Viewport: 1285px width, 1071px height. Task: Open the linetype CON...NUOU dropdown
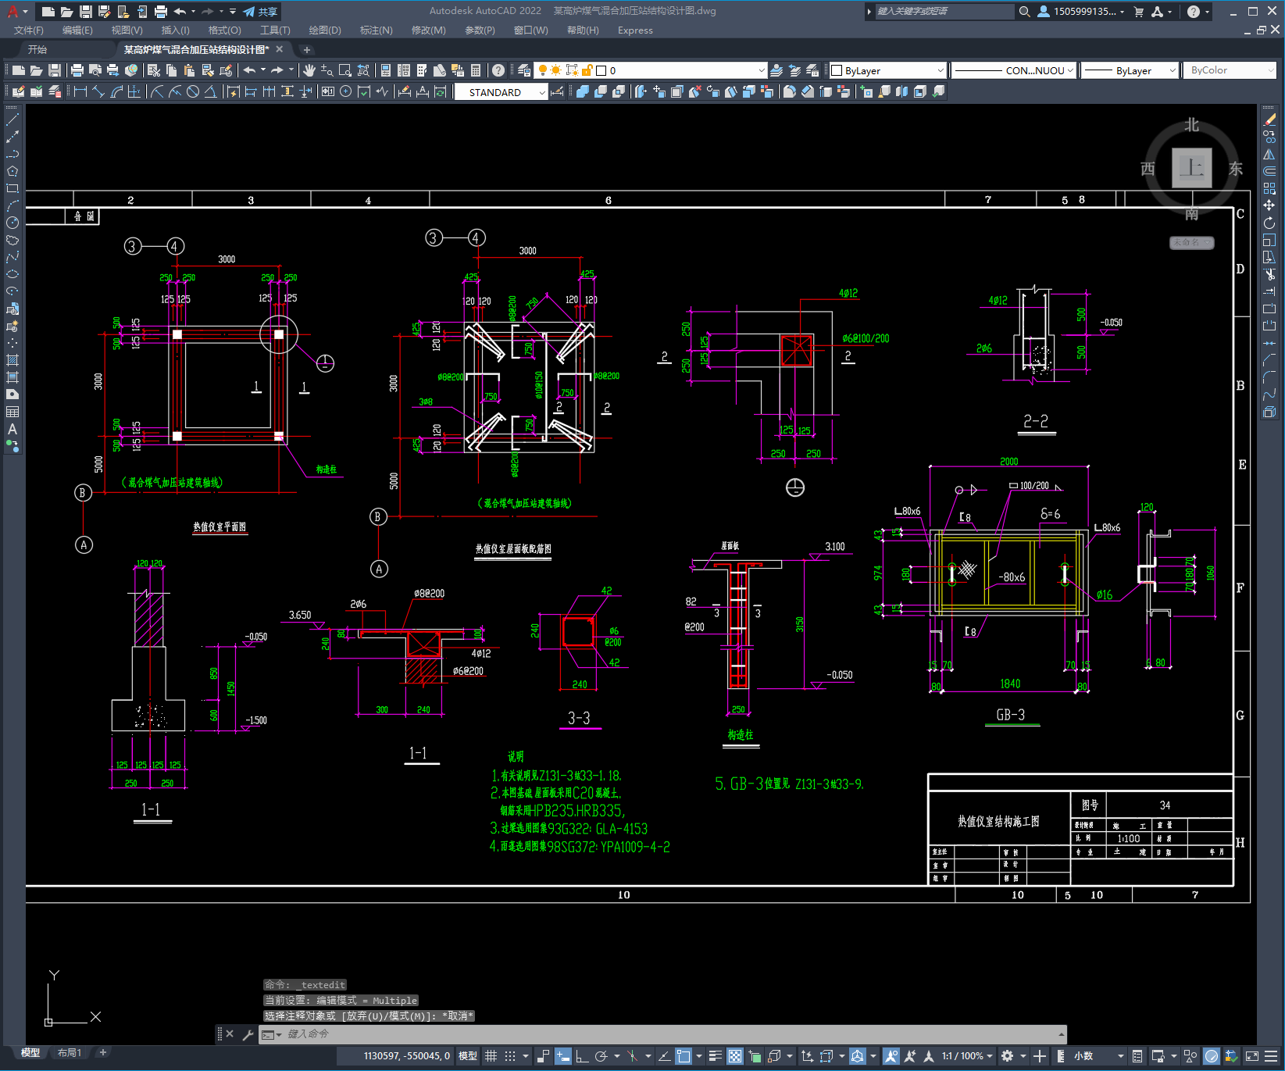[x=1014, y=70]
